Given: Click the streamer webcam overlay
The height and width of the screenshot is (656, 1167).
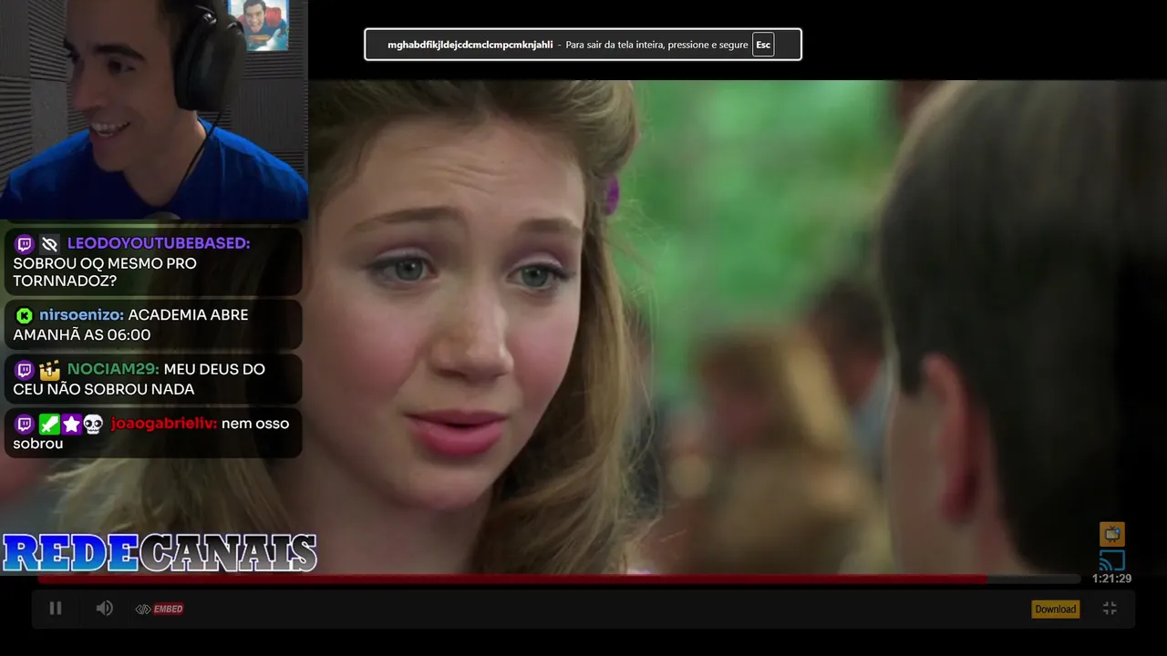Looking at the screenshot, I should [153, 109].
